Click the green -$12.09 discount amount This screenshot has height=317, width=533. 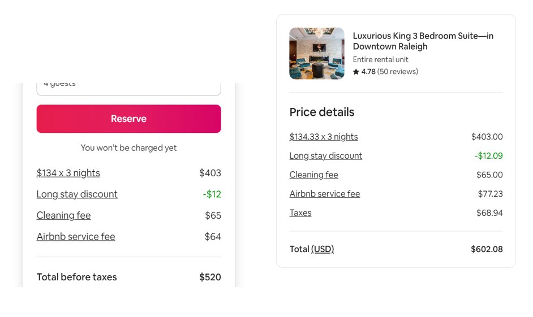[488, 156]
